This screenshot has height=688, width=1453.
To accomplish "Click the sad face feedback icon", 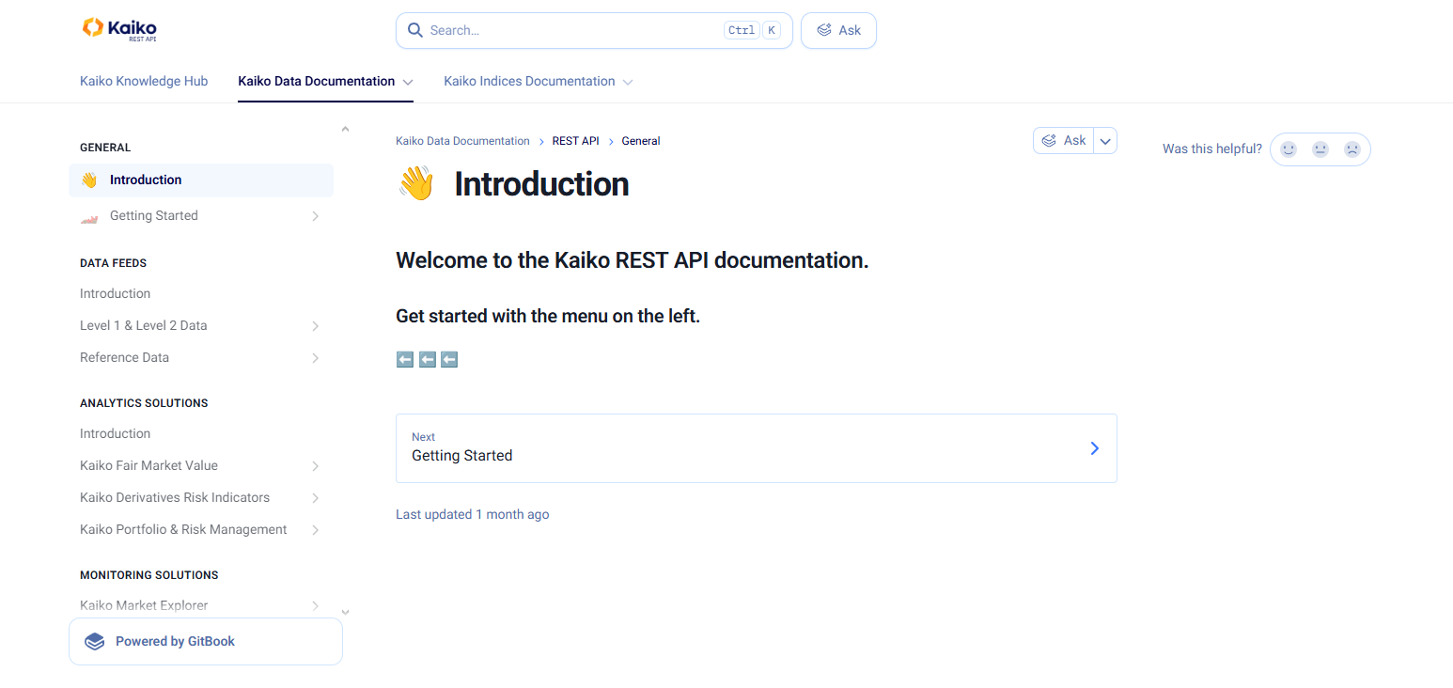I will [x=1352, y=149].
